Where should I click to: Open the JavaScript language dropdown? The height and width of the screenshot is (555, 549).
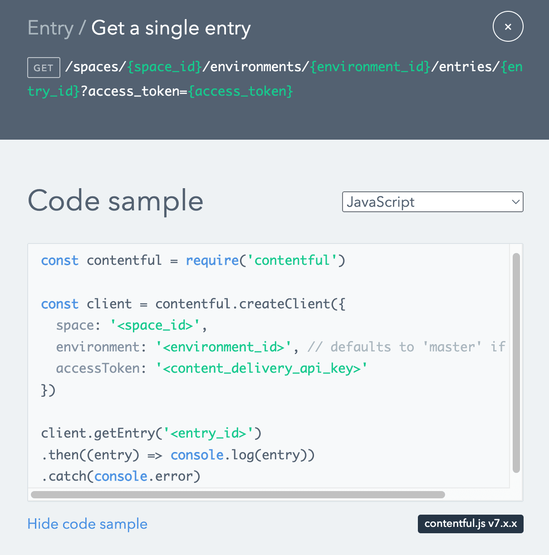click(432, 202)
